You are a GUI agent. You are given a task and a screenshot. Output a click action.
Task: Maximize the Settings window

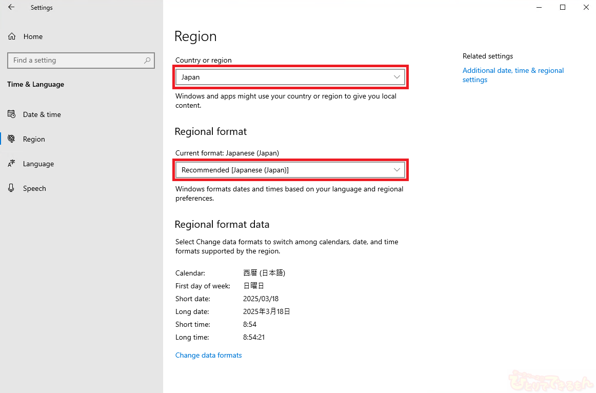563,8
